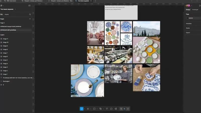Select the Comment tool
Screen dimensions: 201x113
[111, 109]
